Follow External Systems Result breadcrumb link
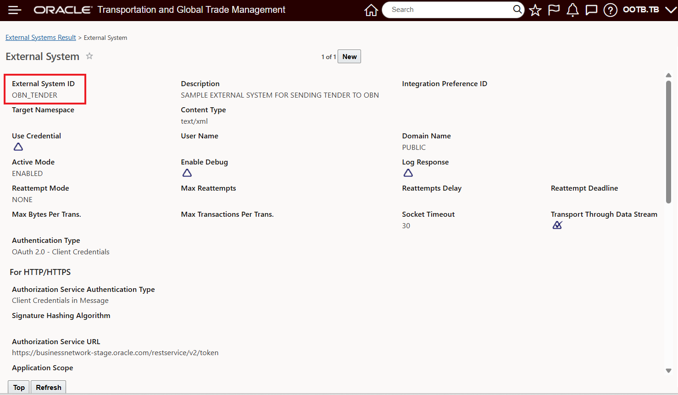This screenshot has height=395, width=678. [41, 38]
